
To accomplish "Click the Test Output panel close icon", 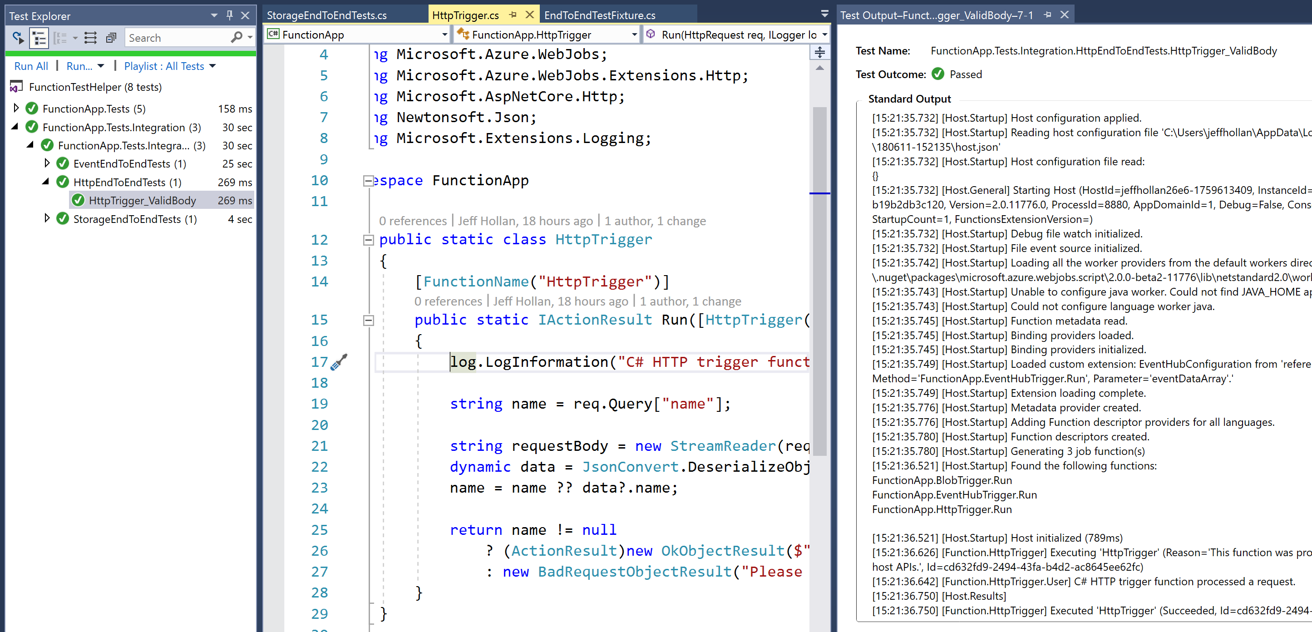I will click(1069, 15).
